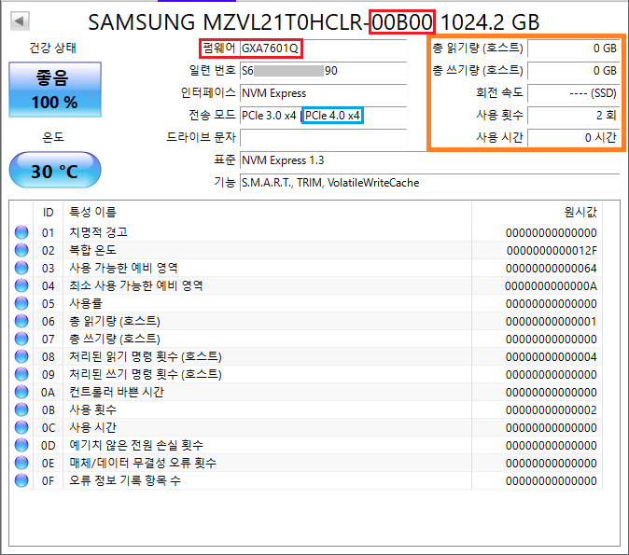Screen dimensions: 629x555
Task: Select attribute 총 쓰기량 (호스트) in the table
Action: [x=115, y=339]
